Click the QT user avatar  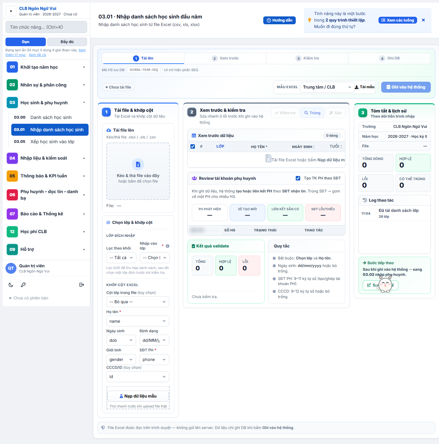(x=11, y=268)
